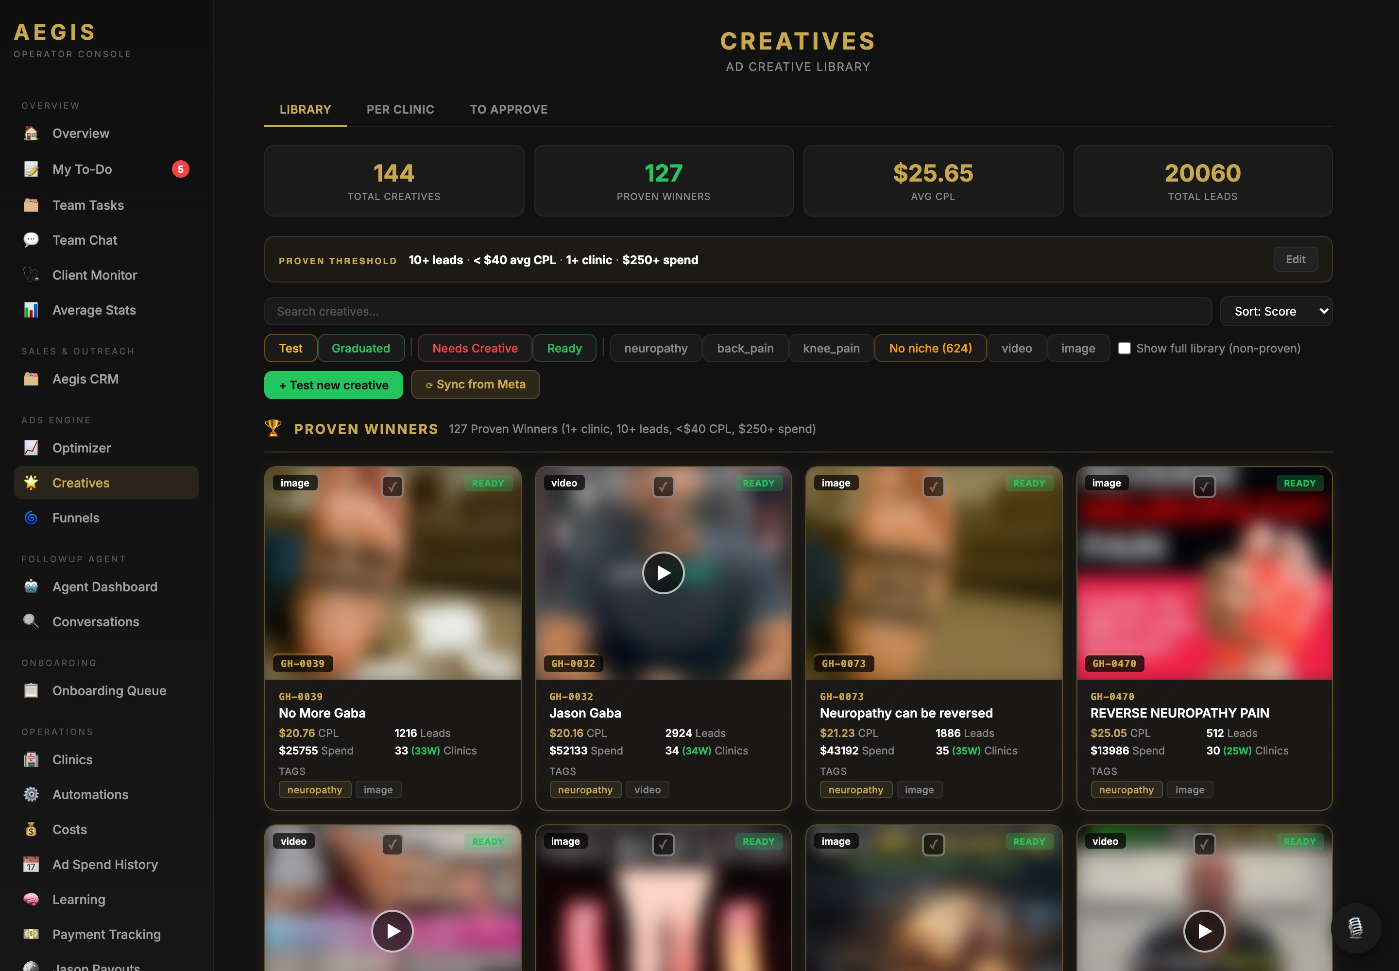Click the 127 Proven Winners stat card
Viewport: 1399px width, 971px height.
pyautogui.click(x=664, y=181)
